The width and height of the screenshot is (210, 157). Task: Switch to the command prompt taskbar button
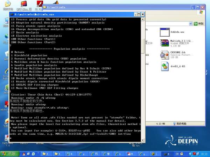[167, 154]
